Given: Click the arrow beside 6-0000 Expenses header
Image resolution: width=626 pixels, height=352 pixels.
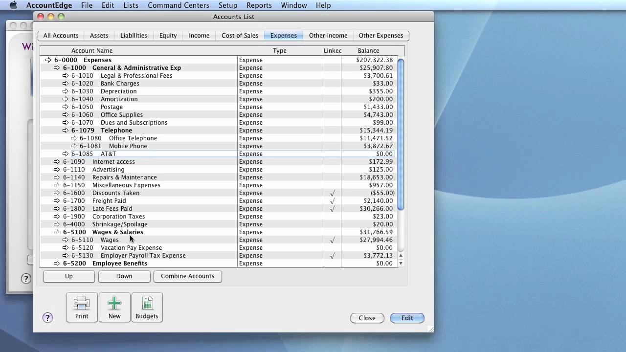Looking at the screenshot, I should click(48, 60).
